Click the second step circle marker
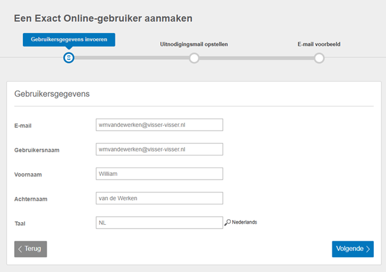386x272 pixels. (194, 58)
